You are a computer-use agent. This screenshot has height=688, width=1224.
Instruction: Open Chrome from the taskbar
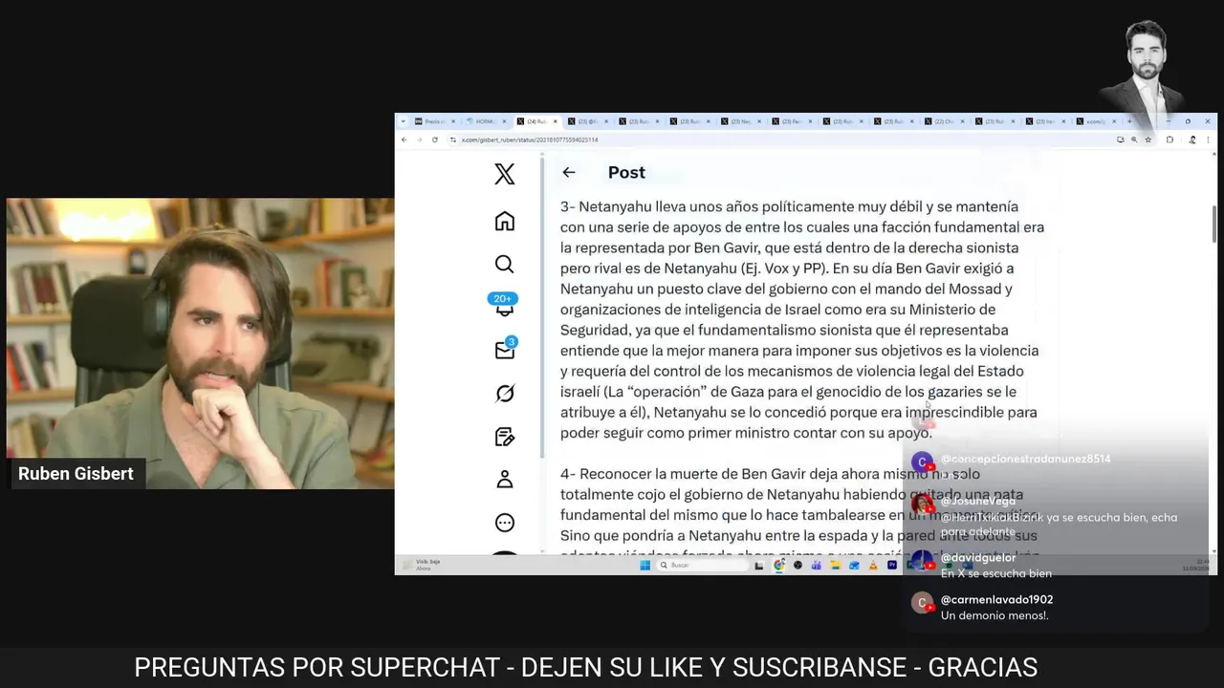tap(779, 565)
